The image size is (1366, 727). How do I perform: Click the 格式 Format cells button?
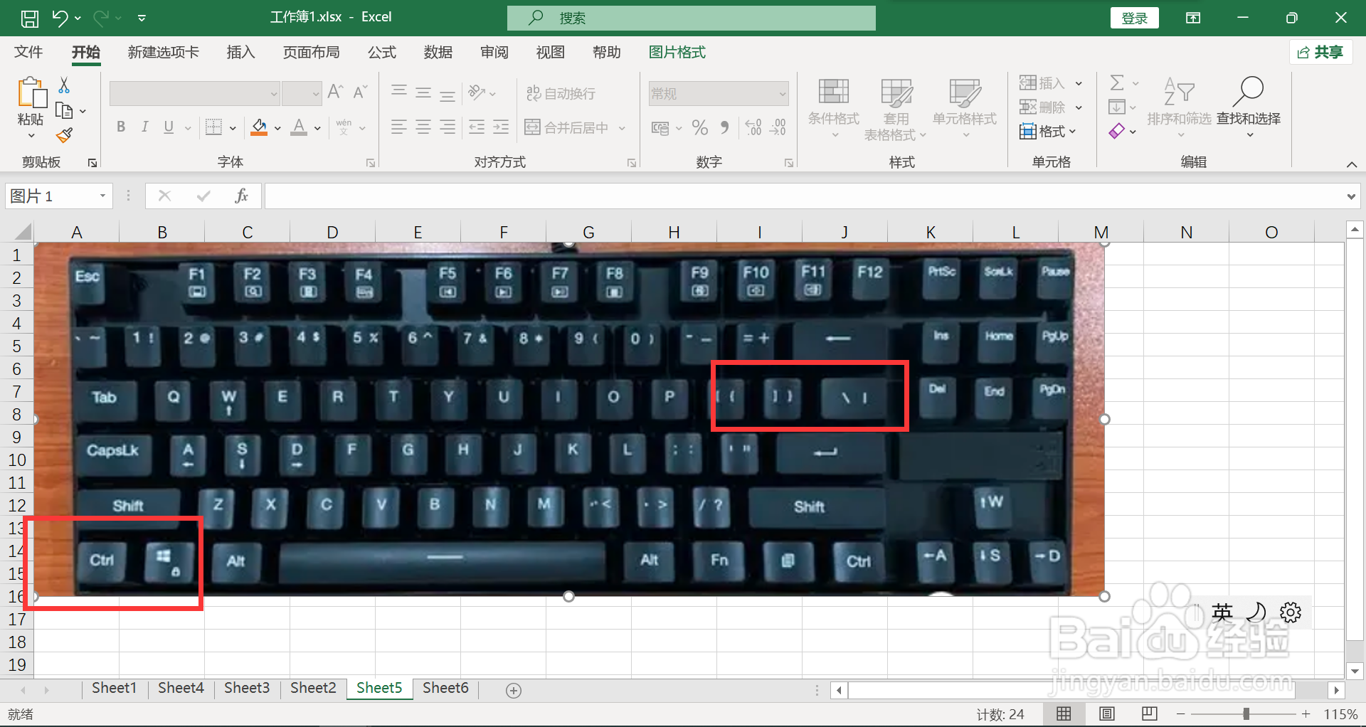click(x=1049, y=132)
